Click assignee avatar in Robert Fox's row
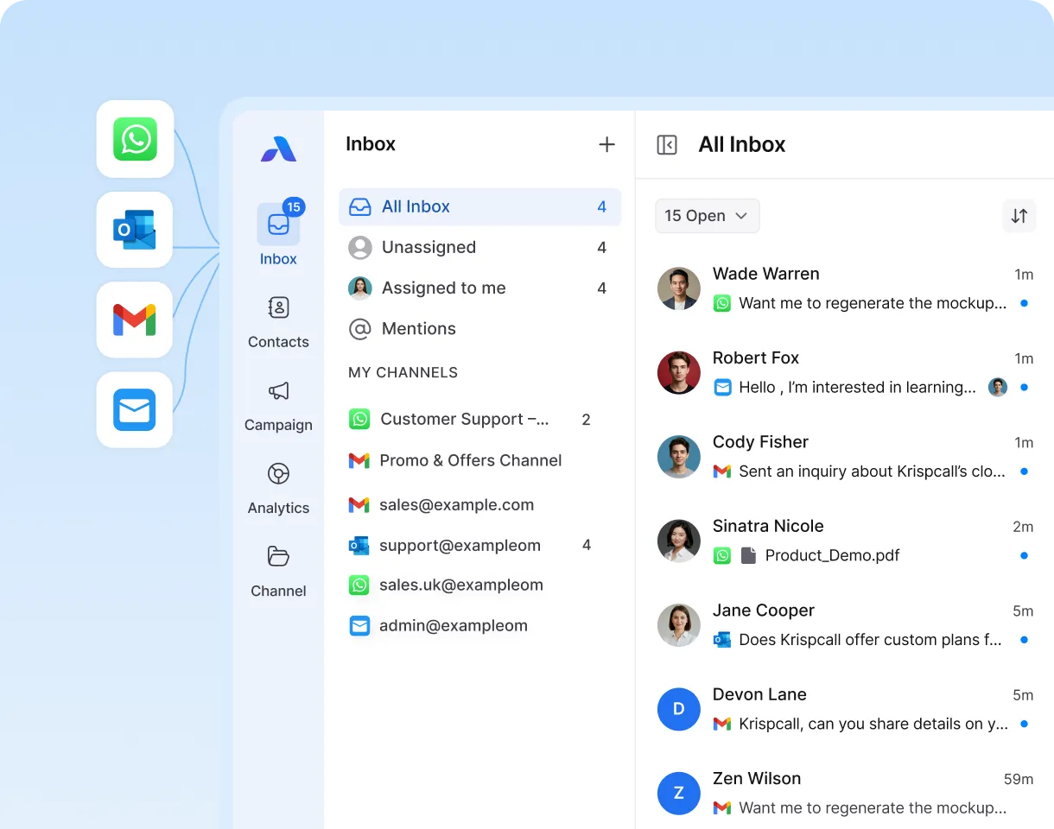This screenshot has height=829, width=1054. point(998,387)
